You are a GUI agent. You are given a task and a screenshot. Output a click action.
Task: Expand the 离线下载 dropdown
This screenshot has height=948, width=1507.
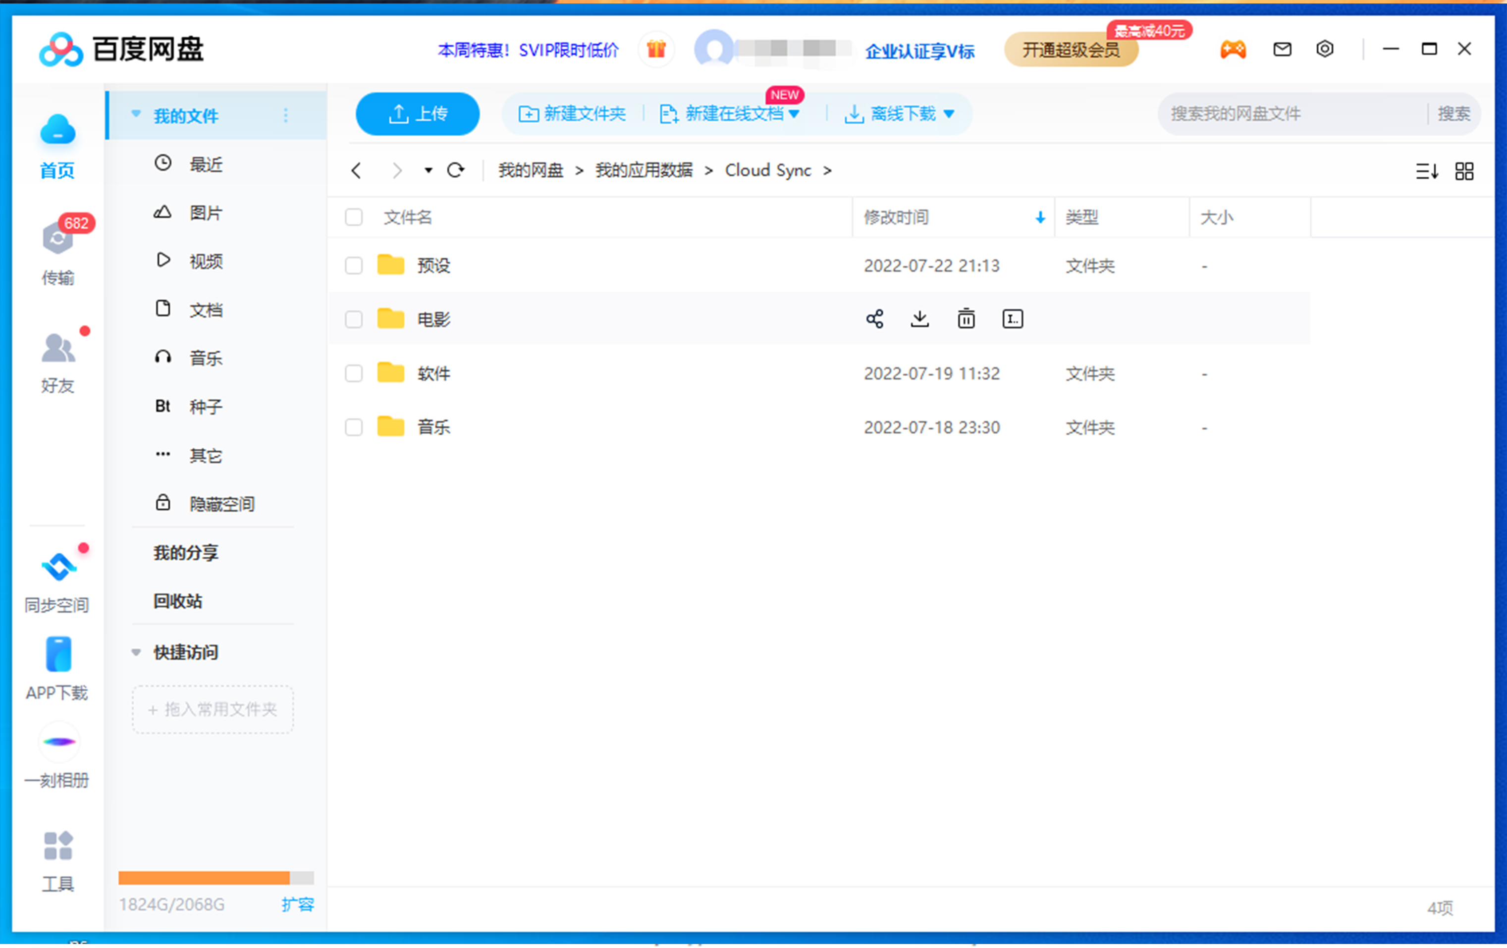[950, 114]
